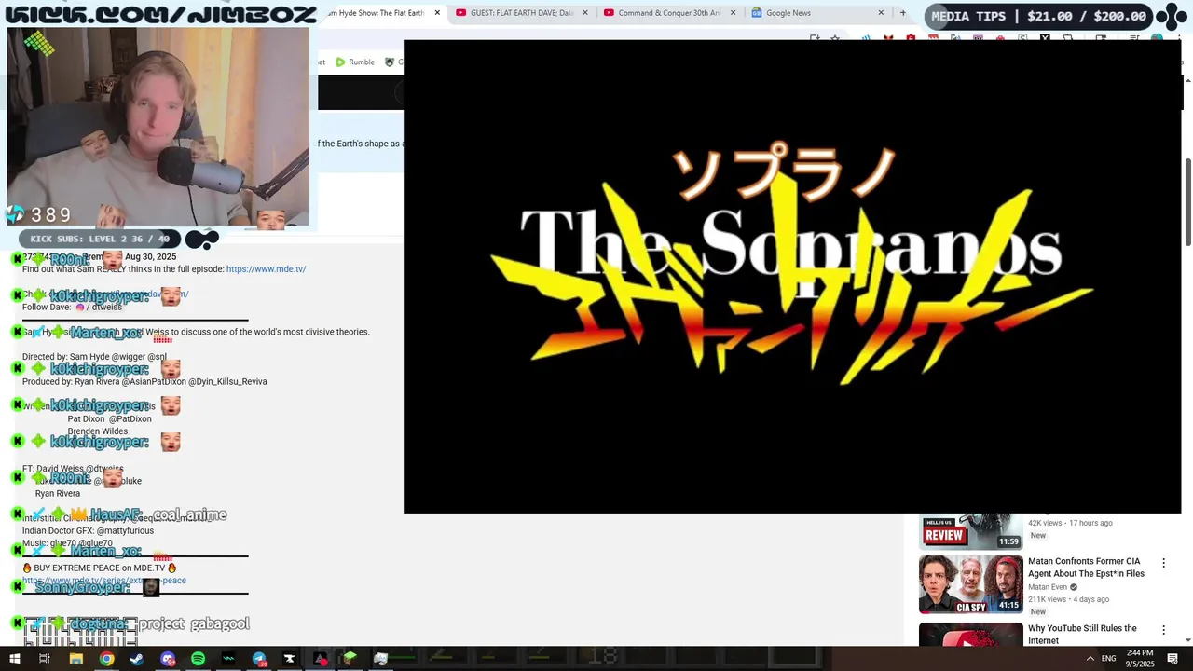
Task: Open the taskbar app with the white anvil icon
Action: [289, 659]
